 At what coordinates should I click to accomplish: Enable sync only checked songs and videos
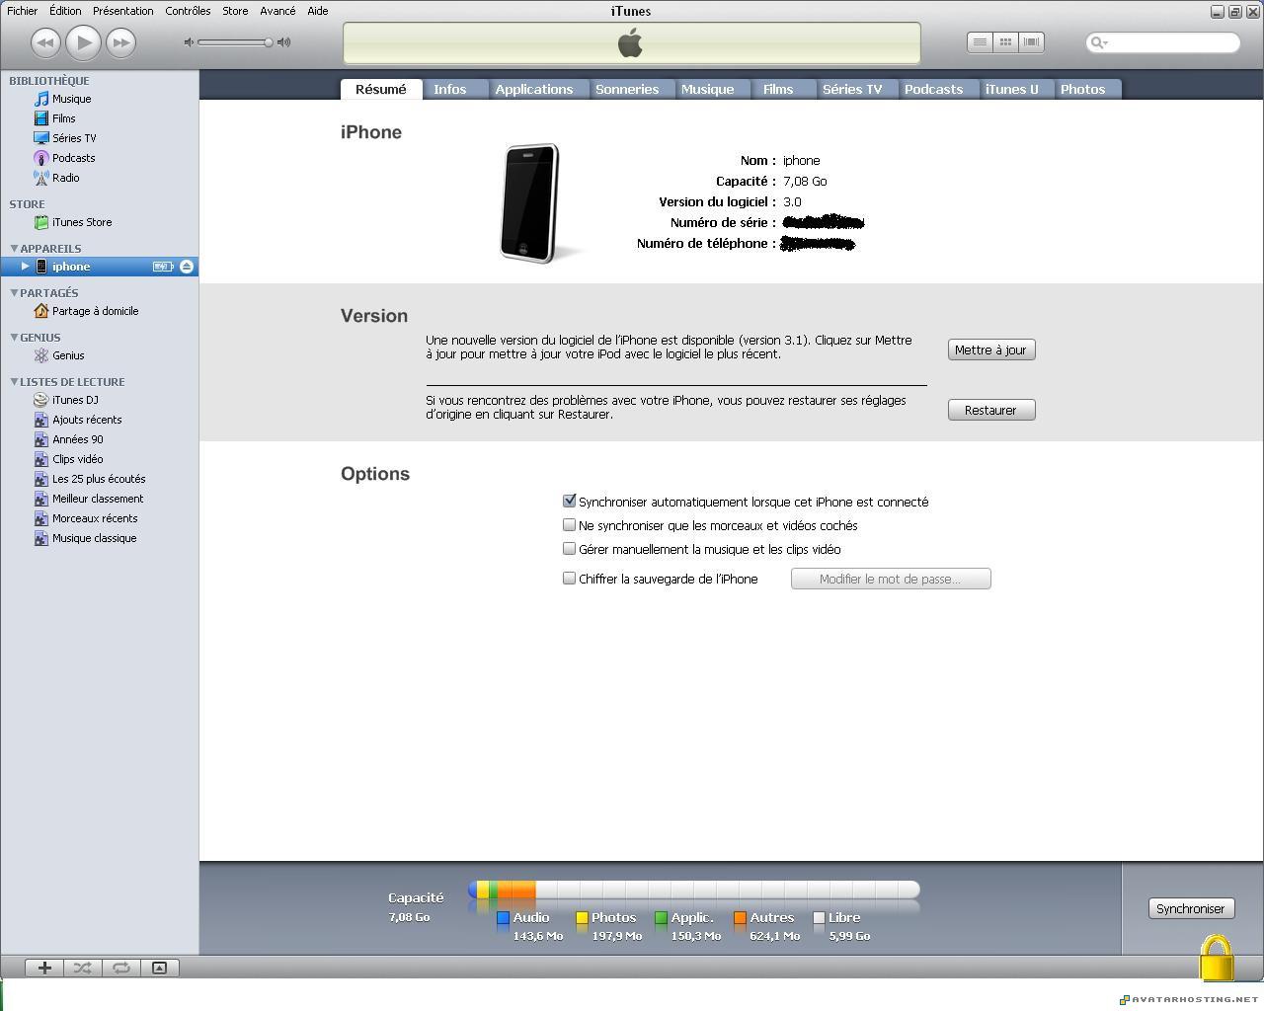click(x=570, y=525)
